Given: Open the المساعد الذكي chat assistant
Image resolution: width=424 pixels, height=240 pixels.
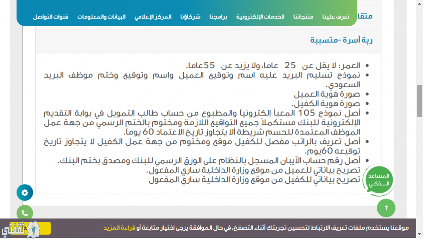Looking at the screenshot, I should (378, 180).
